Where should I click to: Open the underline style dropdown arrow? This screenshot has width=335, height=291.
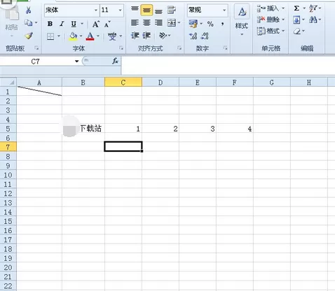[82, 24]
